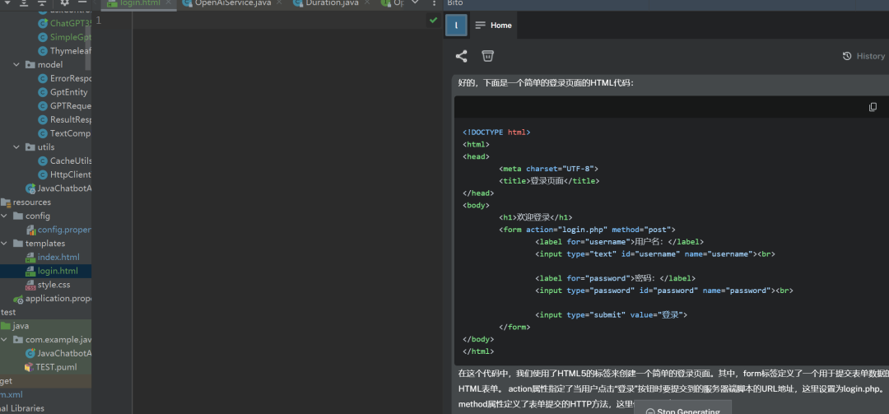The height and width of the screenshot is (414, 889).
Task: Open editor tabs kebab menu
Action: pos(435,2)
